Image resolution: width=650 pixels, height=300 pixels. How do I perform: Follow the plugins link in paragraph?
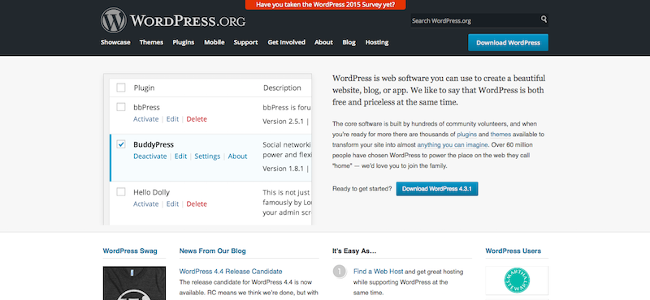[466, 135]
